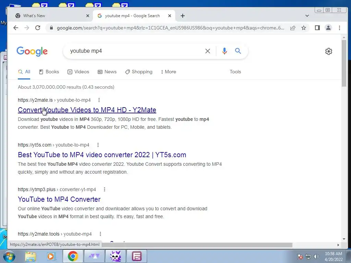Open the Action Center flag icon
This screenshot has height=263, width=351.
coord(300,256)
